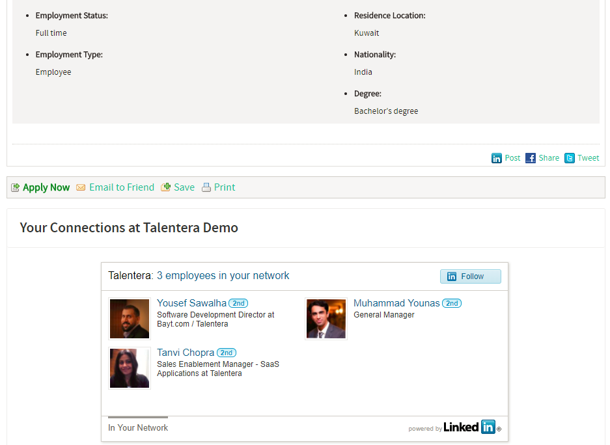Click the Full time value
The image size is (610, 445).
coord(51,33)
